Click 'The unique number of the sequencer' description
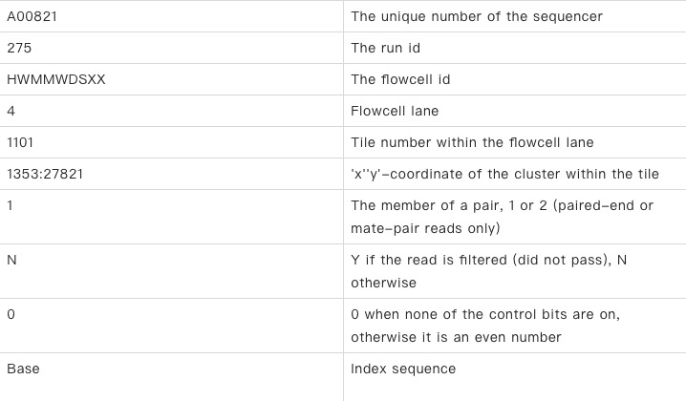The width and height of the screenshot is (686, 401). (x=477, y=16)
